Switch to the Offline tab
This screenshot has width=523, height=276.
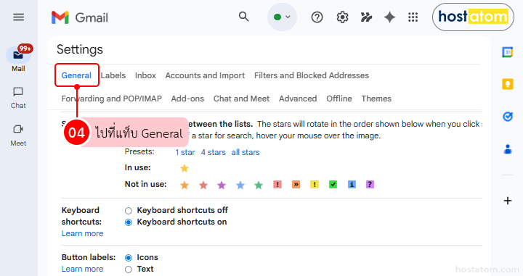pos(339,99)
